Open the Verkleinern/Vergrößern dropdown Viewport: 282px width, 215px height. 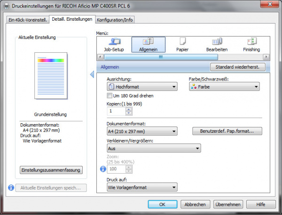(154, 148)
